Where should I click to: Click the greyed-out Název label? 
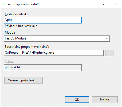click(x=9, y=62)
